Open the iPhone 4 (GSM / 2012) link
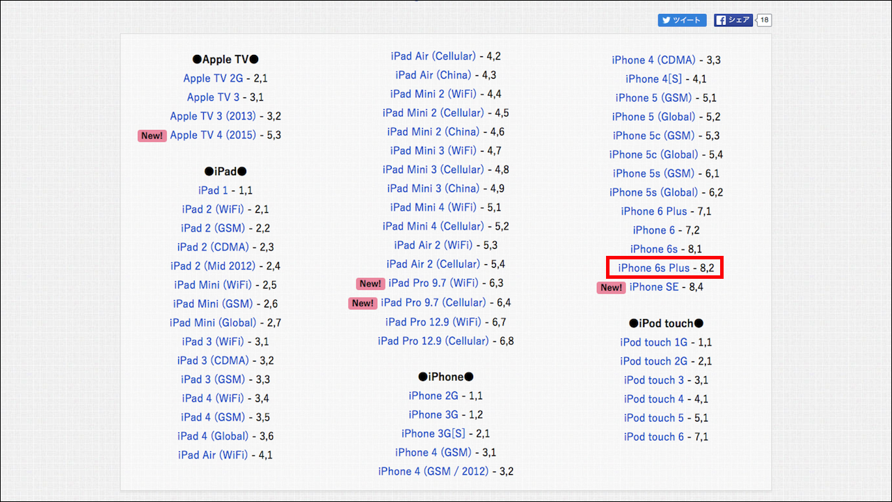The height and width of the screenshot is (502, 892). click(433, 471)
